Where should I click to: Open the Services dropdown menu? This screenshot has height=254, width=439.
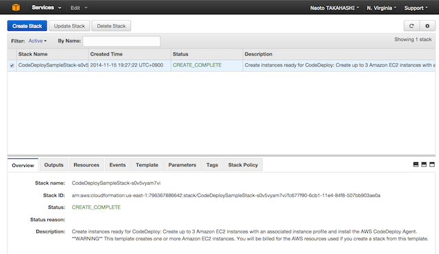pos(47,8)
